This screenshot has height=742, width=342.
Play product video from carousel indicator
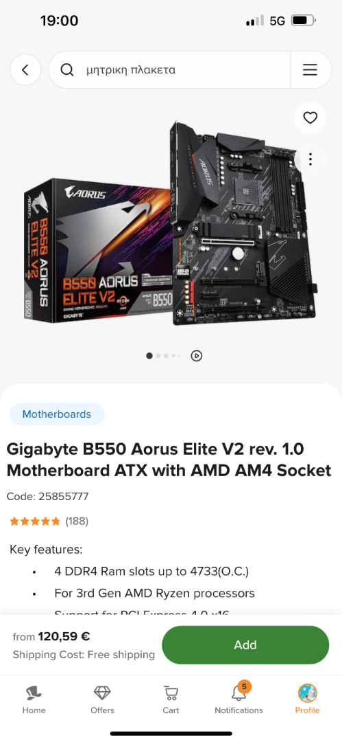coord(197,355)
